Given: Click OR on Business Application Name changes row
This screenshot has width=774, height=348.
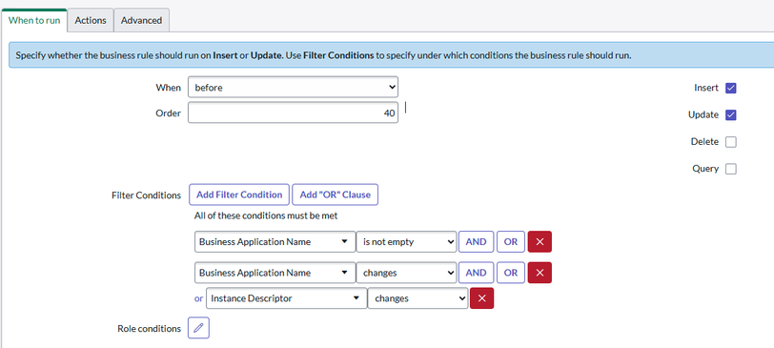Looking at the screenshot, I should click(511, 273).
